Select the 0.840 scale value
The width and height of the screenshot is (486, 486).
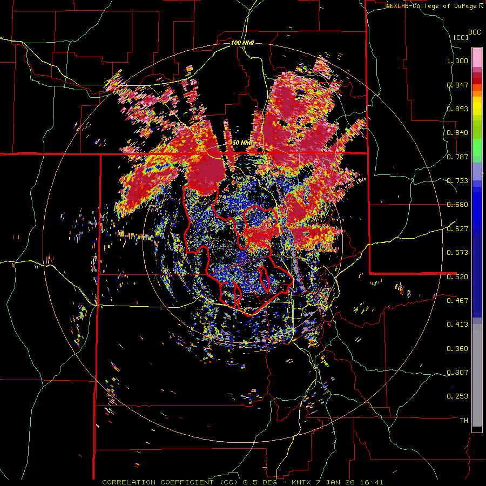tap(457, 133)
